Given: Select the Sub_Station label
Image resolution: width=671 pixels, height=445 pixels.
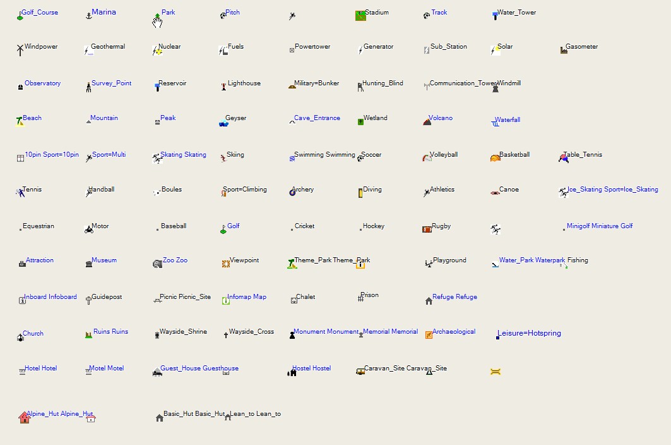Looking at the screenshot, I should pyautogui.click(x=448, y=47).
